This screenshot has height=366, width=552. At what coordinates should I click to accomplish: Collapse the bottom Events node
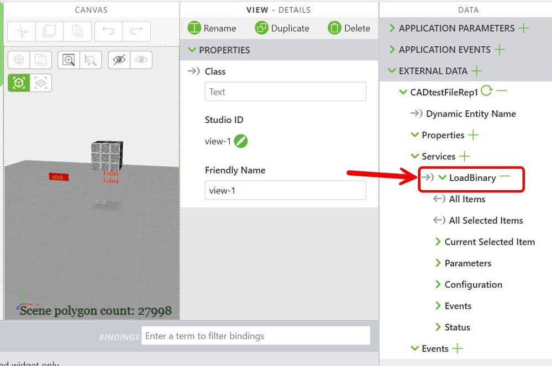[x=415, y=348]
